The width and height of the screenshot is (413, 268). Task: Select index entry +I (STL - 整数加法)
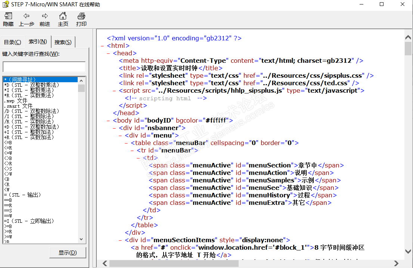point(29,132)
